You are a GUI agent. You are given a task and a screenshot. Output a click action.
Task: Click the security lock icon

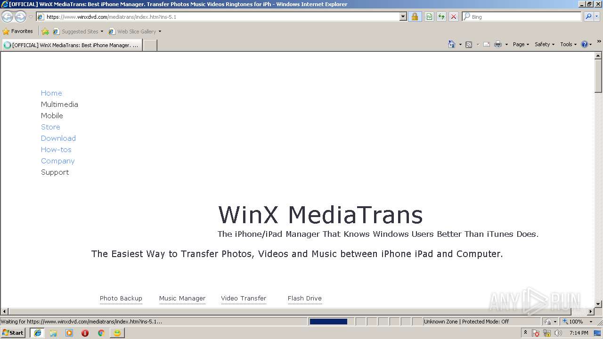point(415,16)
